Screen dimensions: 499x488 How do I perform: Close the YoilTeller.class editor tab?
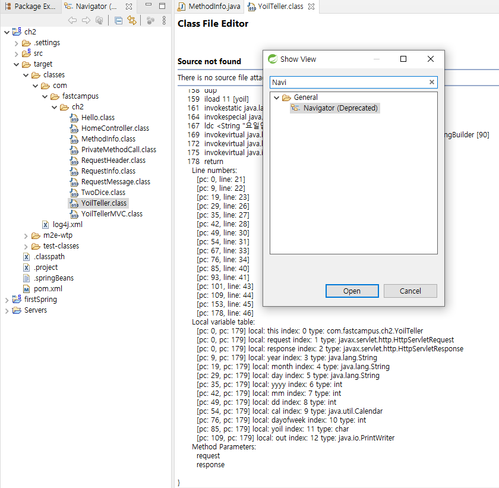pyautogui.click(x=311, y=7)
